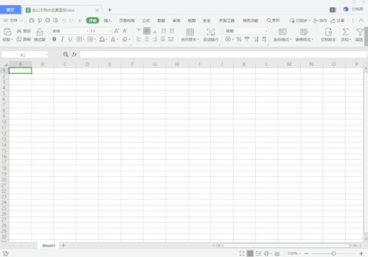This screenshot has width=368, height=257.
Task: Click the zoom slider handle
Action: click(334, 253)
